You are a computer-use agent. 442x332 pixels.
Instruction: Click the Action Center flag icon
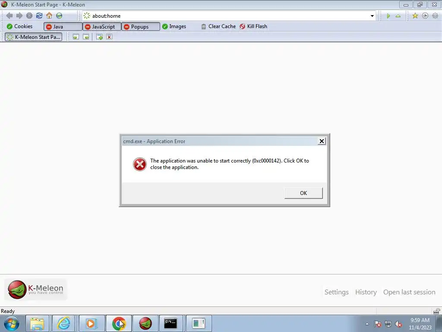pyautogui.click(x=378, y=324)
